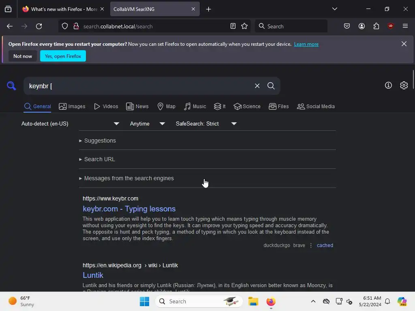The image size is (415, 311).
Task: Open uBlock Origin extension icon
Action: (390, 26)
